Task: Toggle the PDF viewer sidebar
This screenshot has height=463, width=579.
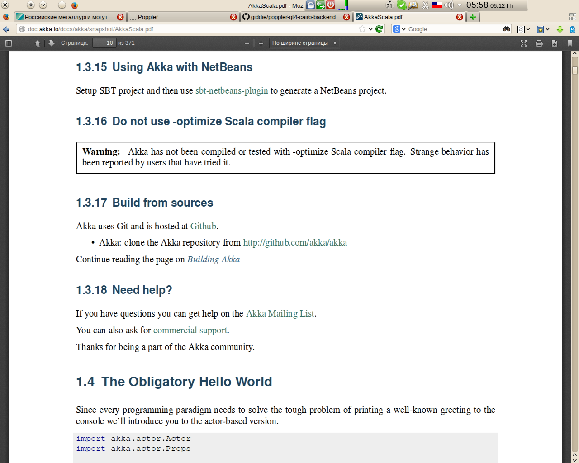Action: (8, 43)
